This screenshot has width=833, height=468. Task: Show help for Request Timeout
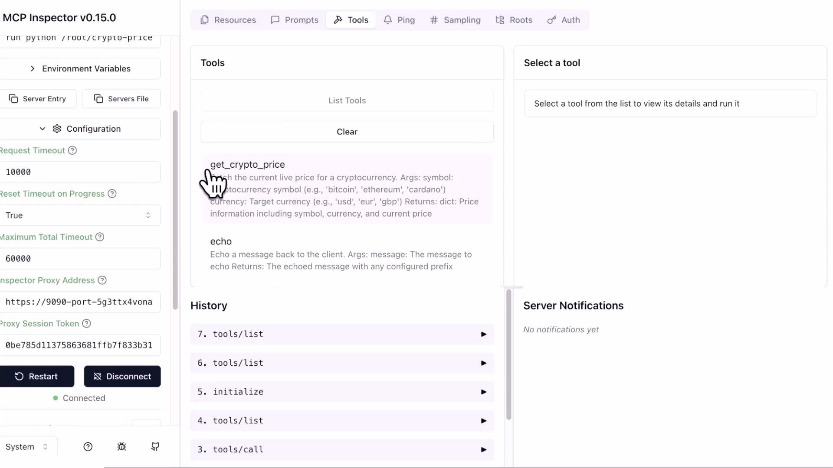72,150
